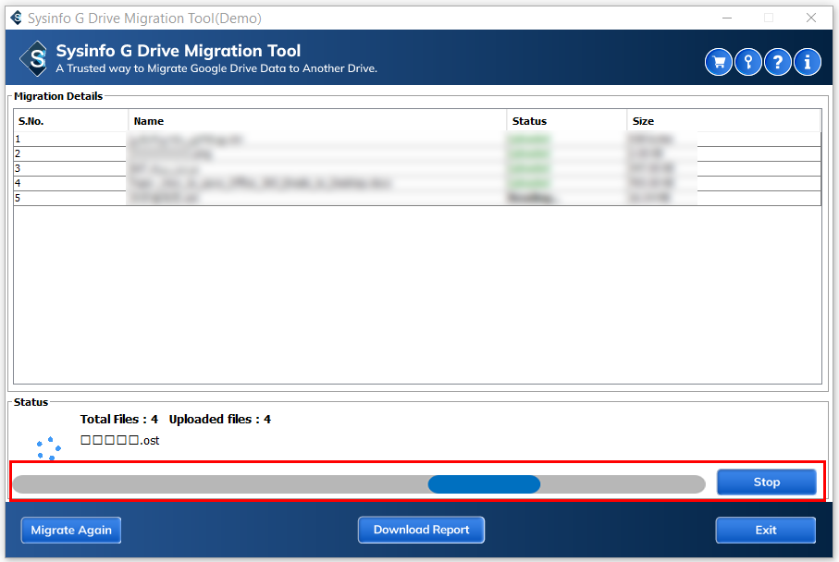Select row number 5 in the table
The image size is (839, 562).
pos(417,198)
